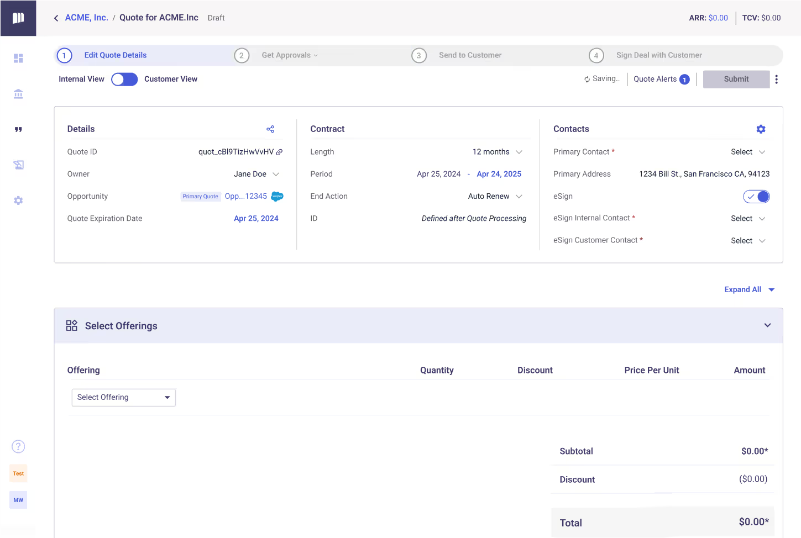This screenshot has height=538, width=801.
Task: Open the End Action Auto Renew dropdown
Action: point(495,196)
